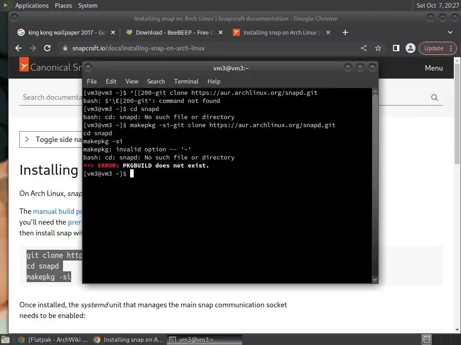Open terminal Search menu
The height and width of the screenshot is (345, 461).
156,81
